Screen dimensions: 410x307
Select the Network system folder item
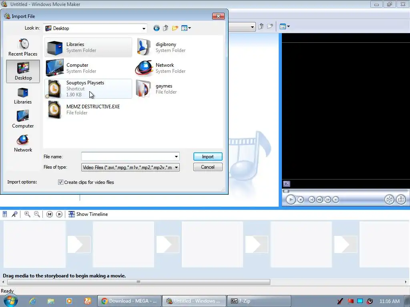point(178,68)
